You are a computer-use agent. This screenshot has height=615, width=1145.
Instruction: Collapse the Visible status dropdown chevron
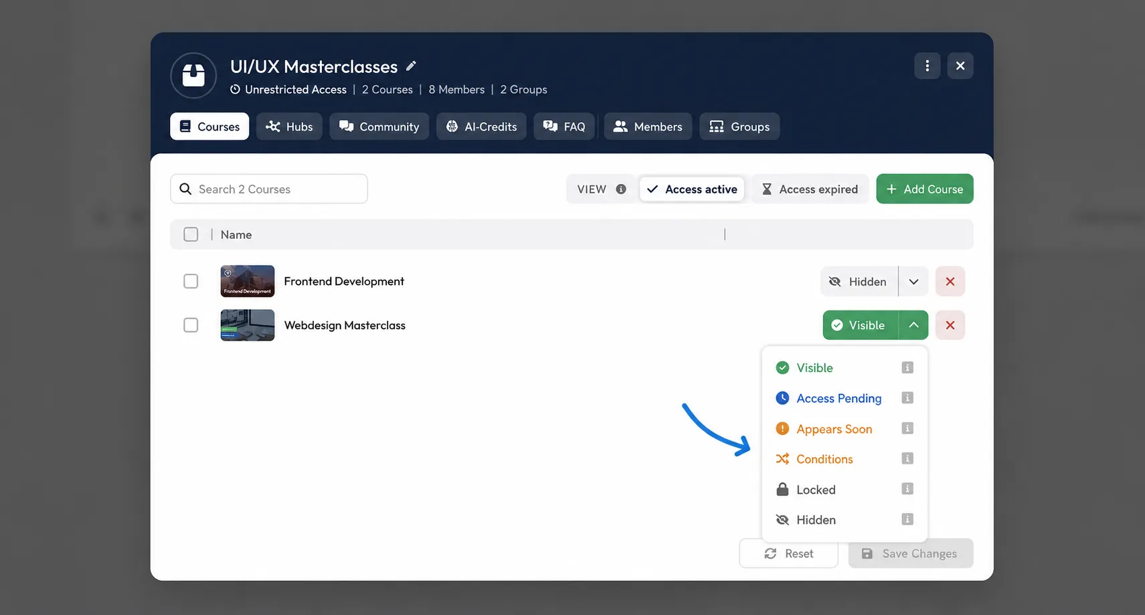coord(913,325)
